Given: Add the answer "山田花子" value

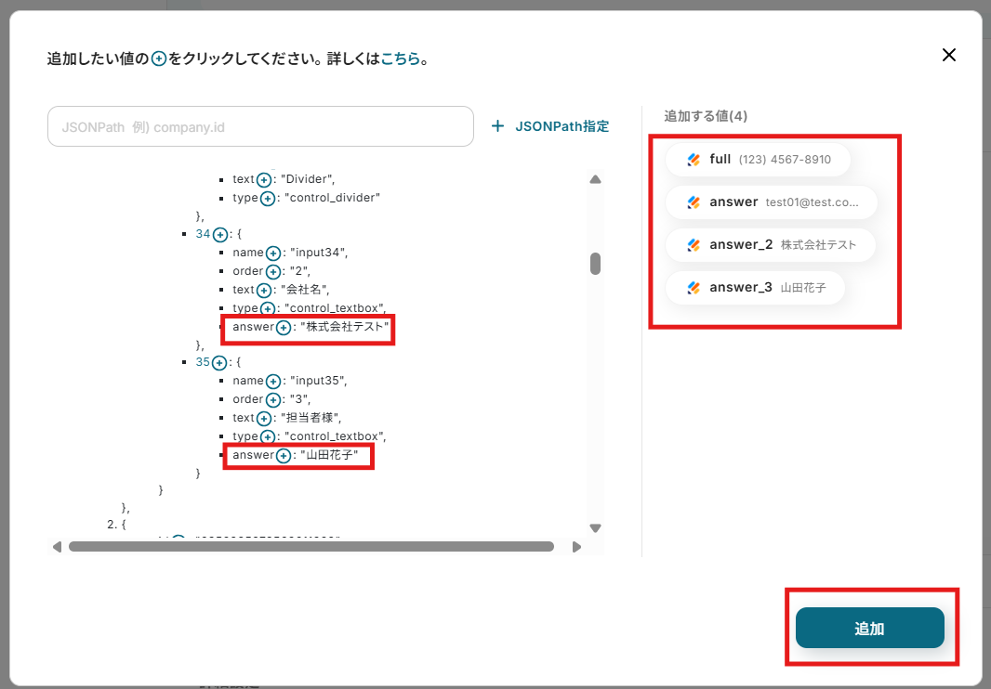Looking at the screenshot, I should (x=284, y=456).
